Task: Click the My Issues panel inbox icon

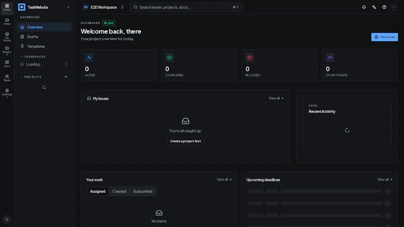Action: pyautogui.click(x=89, y=98)
